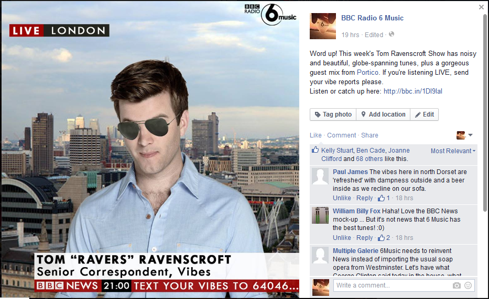The image size is (489, 299).
Task: Click thumbs-up count on Paul James's comment
Action: (x=384, y=198)
